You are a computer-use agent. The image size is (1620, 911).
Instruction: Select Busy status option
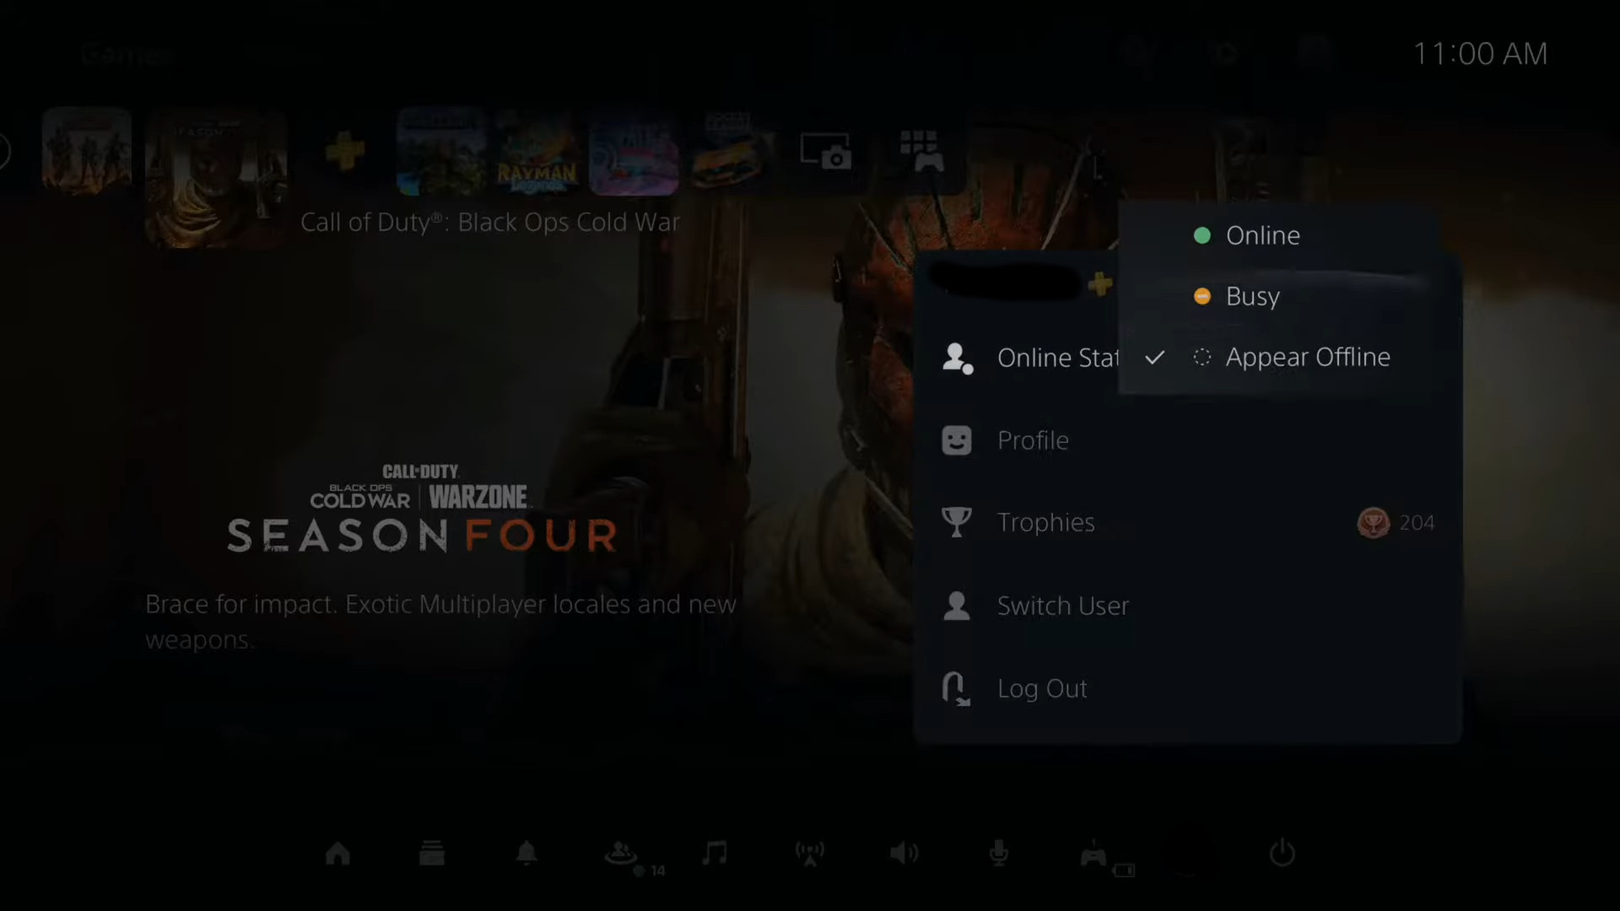[x=1254, y=296]
